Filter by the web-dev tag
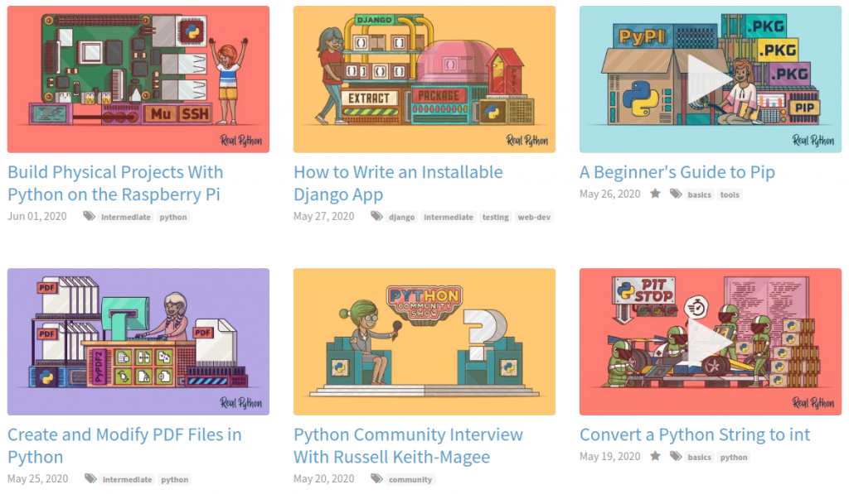 point(533,218)
